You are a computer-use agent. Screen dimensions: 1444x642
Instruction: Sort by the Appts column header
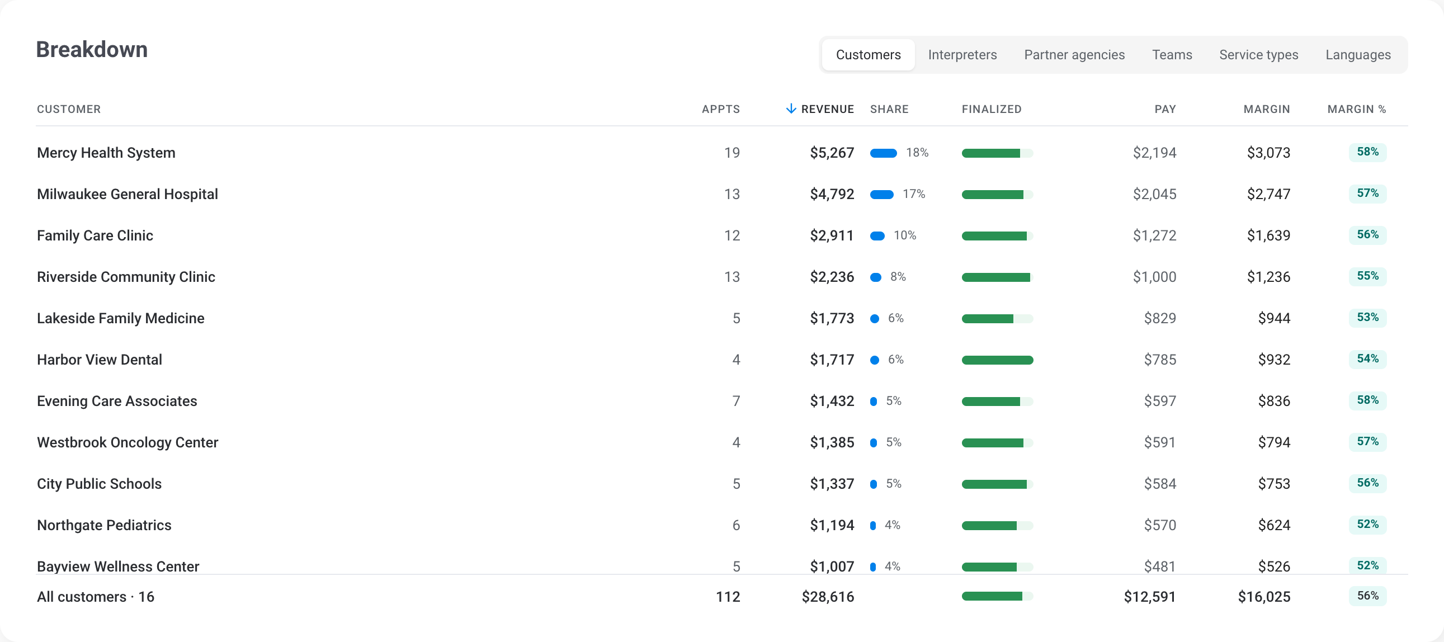click(721, 109)
